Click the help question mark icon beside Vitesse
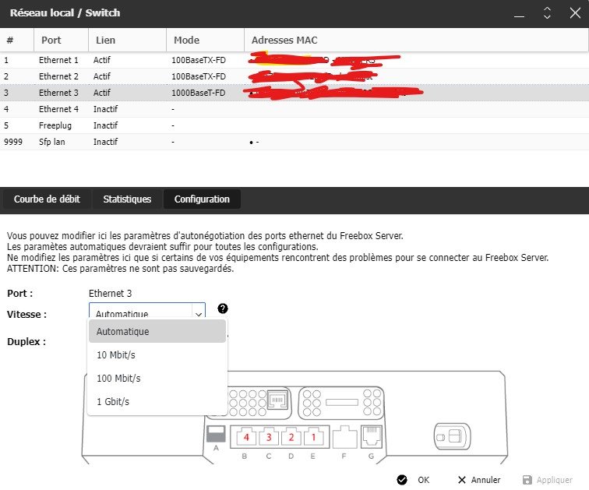 [x=223, y=308]
